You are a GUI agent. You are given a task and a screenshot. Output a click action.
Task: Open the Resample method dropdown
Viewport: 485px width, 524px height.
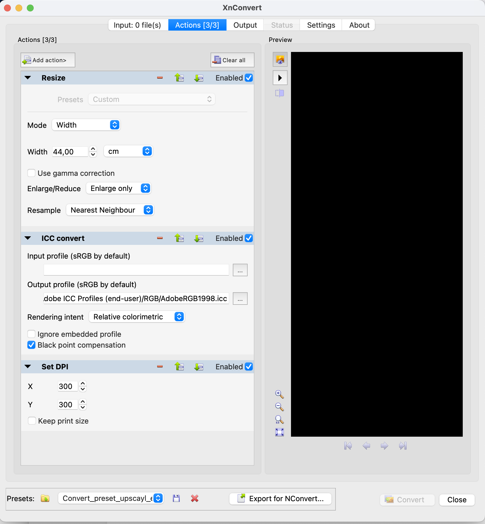[x=110, y=210]
